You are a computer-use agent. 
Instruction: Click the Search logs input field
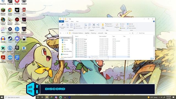click(x=145, y=33)
